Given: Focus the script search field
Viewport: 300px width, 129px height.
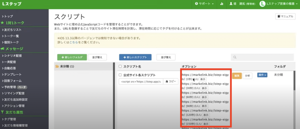Looking at the screenshot, I should point(262,57).
